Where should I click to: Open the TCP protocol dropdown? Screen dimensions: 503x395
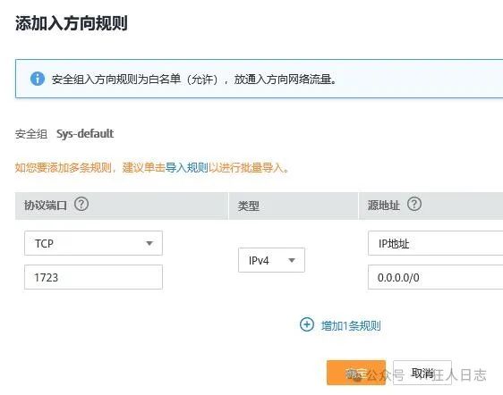click(93, 243)
